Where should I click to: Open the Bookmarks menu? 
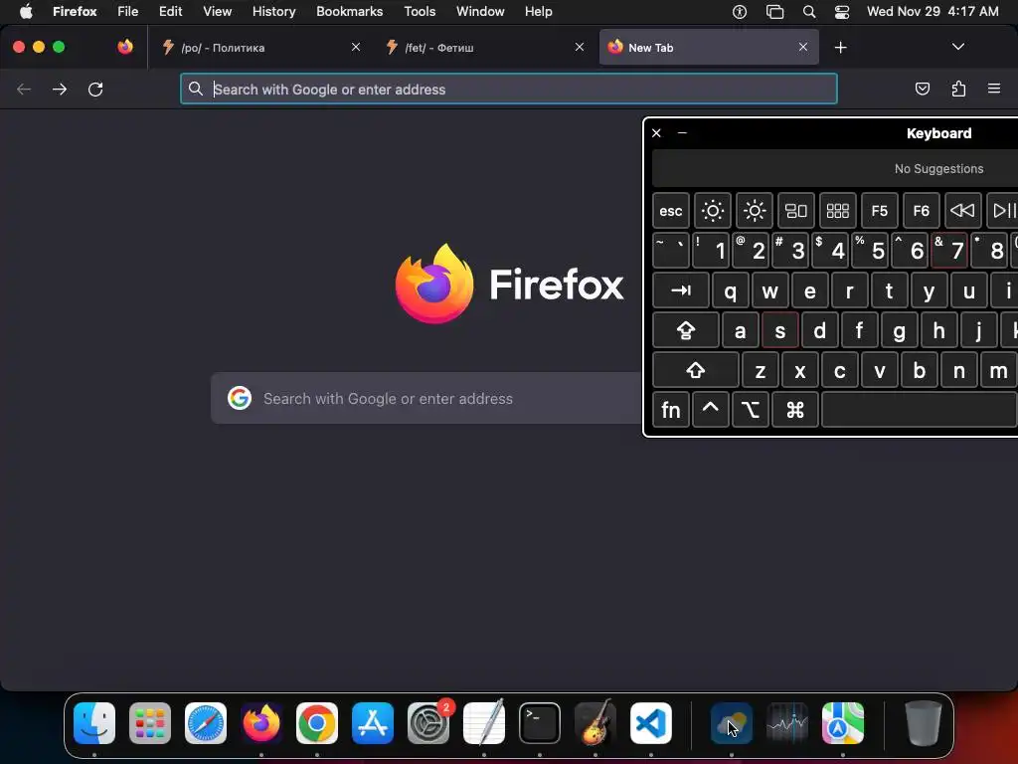coord(349,12)
